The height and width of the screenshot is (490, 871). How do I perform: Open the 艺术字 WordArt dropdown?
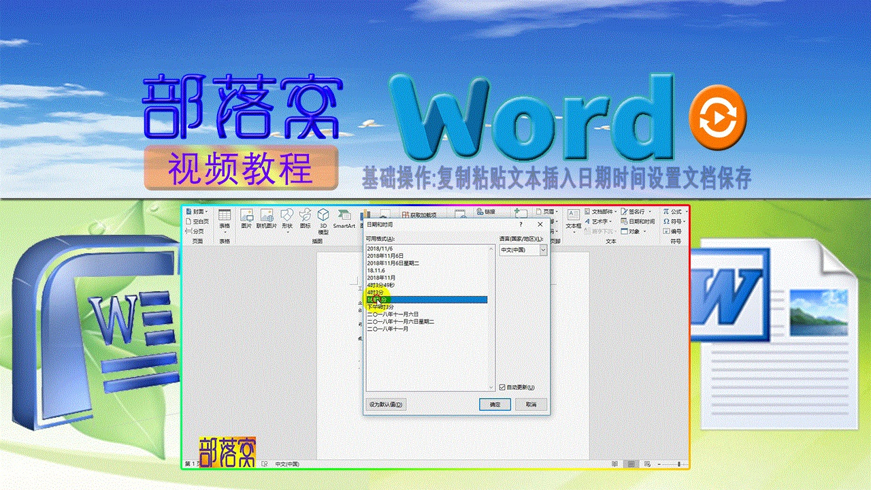click(x=598, y=221)
